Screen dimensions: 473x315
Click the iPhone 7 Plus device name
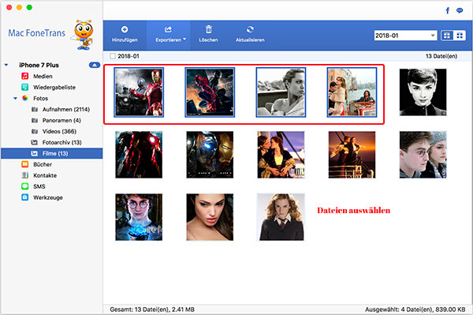pyautogui.click(x=39, y=65)
